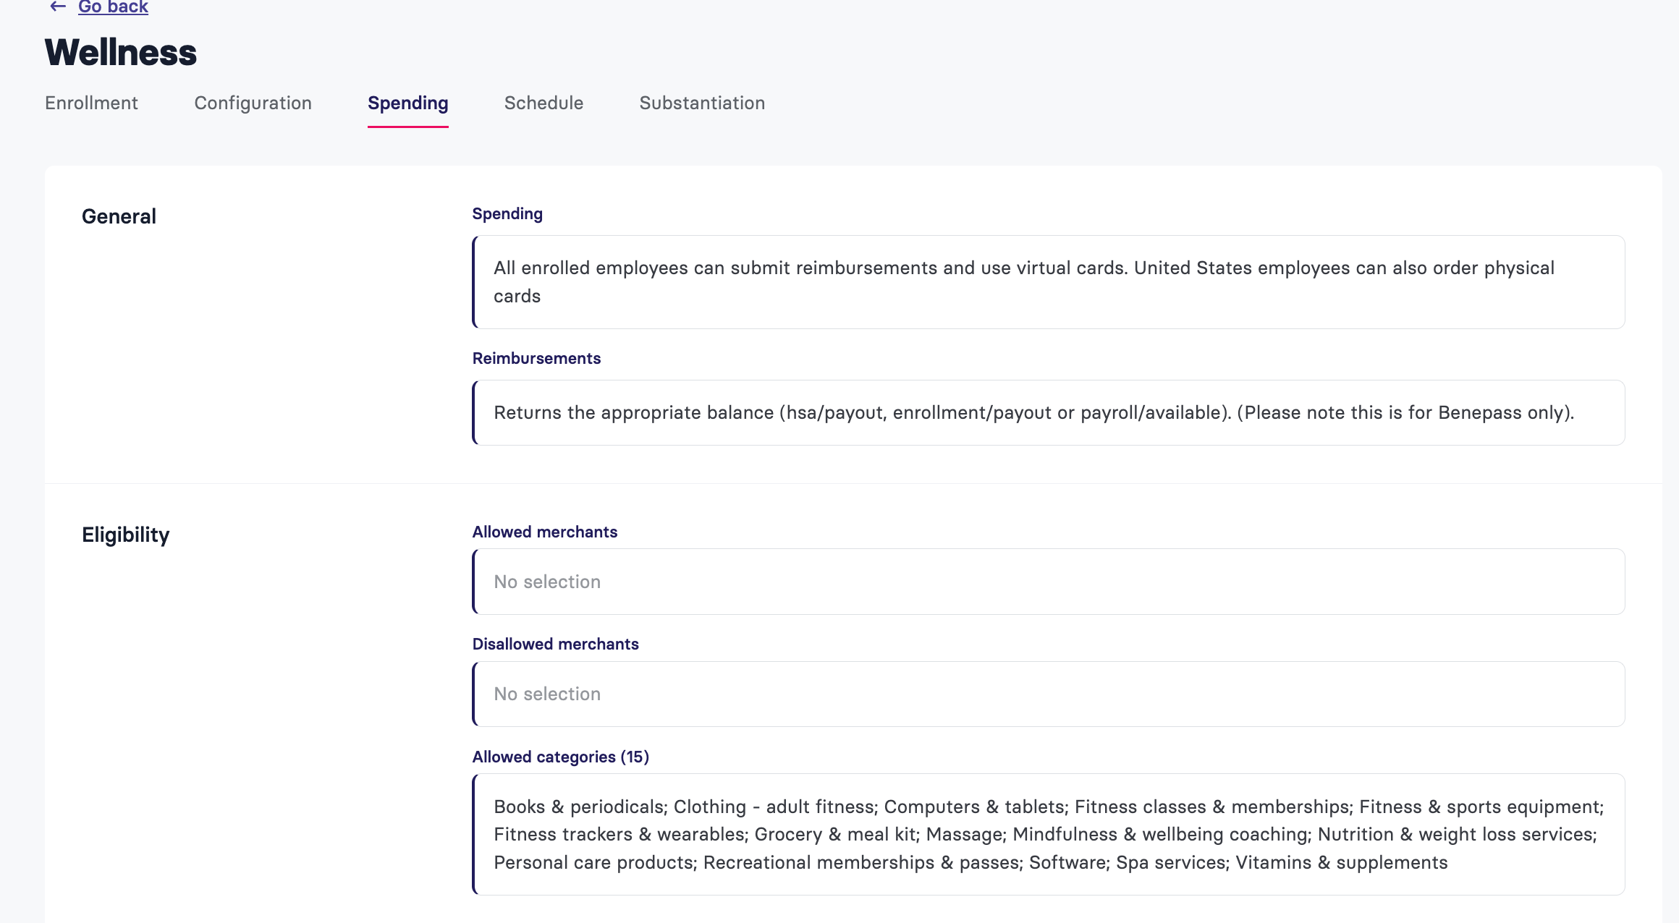Click the Wellness page heading

click(121, 52)
